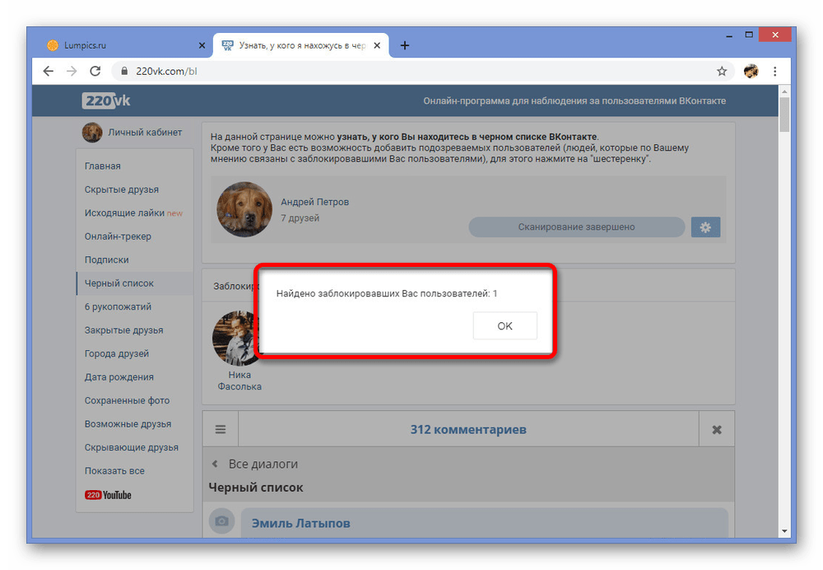The width and height of the screenshot is (823, 570).
Task: Go back to Все диалоги
Action: pos(263,464)
